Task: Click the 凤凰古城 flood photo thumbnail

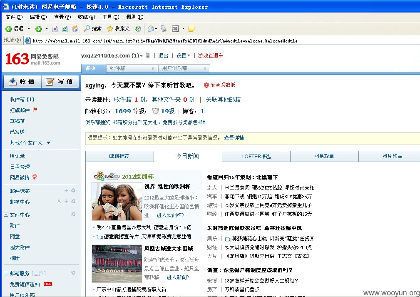Action: (117, 264)
